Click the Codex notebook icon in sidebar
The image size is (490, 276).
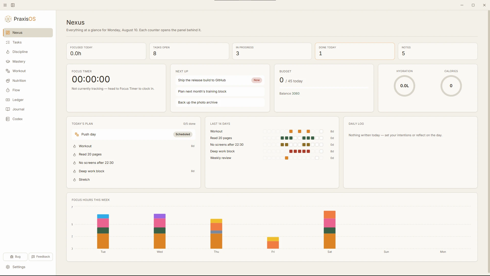[8, 119]
